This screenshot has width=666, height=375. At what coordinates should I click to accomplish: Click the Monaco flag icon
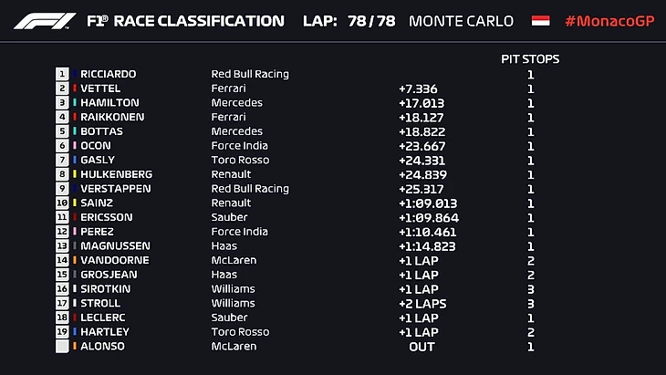pyautogui.click(x=541, y=21)
